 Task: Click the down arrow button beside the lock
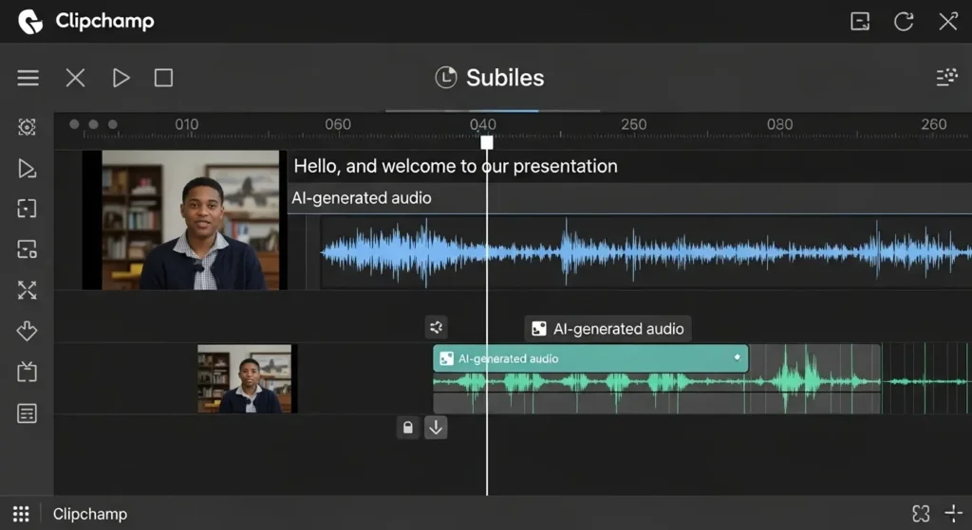[x=436, y=428]
